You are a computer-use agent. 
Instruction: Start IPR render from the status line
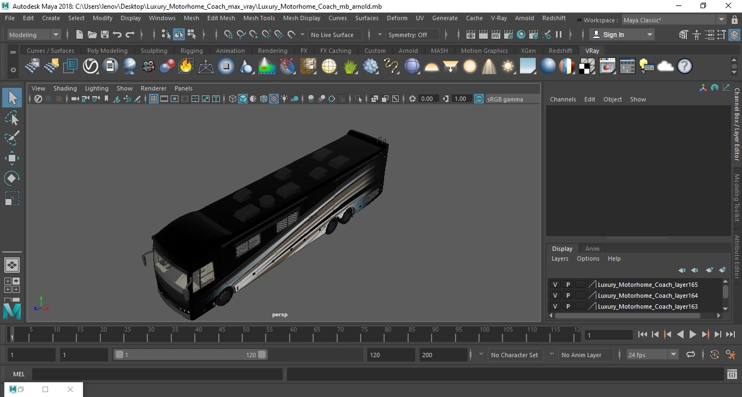click(496, 34)
